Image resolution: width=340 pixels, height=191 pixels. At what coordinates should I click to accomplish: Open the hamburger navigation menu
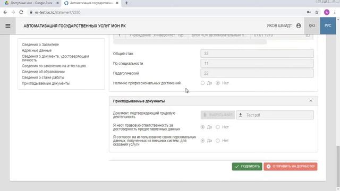point(8,26)
